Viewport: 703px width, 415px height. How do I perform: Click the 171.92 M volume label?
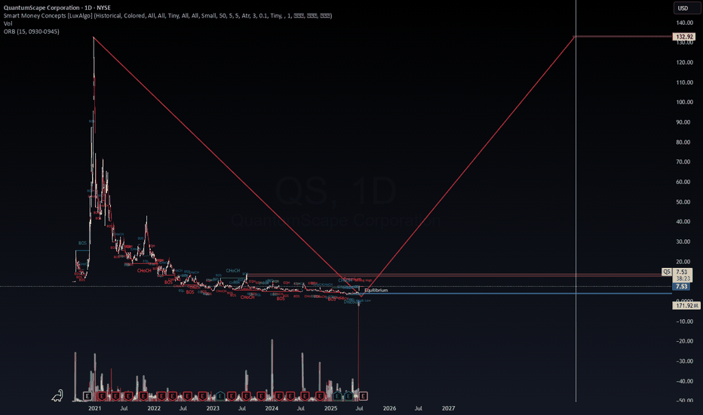686,306
